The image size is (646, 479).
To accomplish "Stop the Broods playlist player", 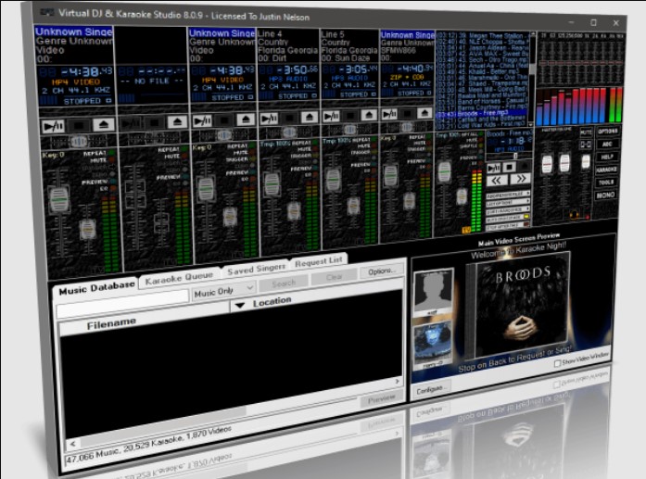I will [509, 167].
